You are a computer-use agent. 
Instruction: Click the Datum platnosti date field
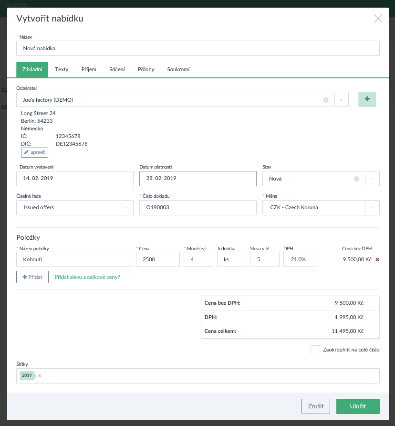[197, 179]
